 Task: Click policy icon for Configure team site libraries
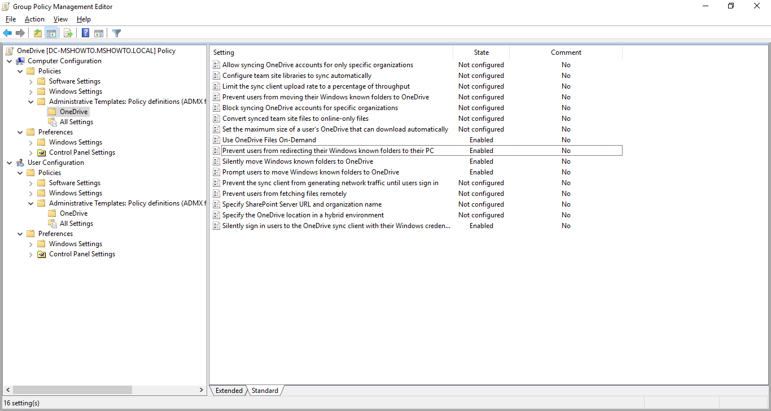[216, 76]
